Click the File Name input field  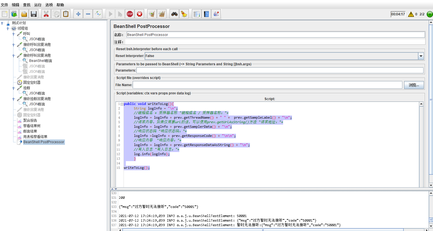click(268, 85)
